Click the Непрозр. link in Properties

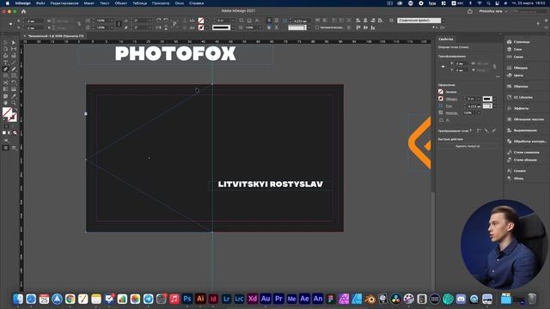[451, 112]
